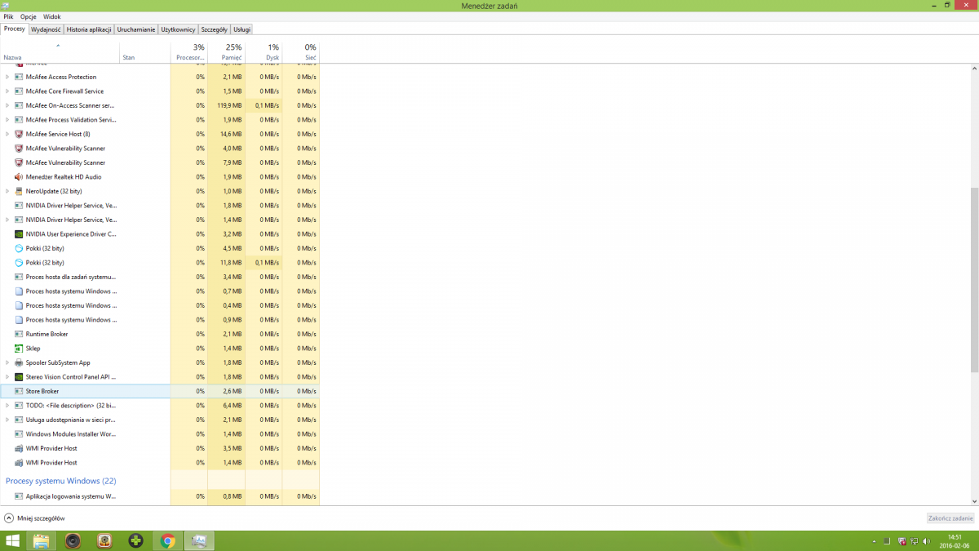The image size is (979, 551).
Task: Select Aplikacja logowania systemu Windows row
Action: (160, 496)
